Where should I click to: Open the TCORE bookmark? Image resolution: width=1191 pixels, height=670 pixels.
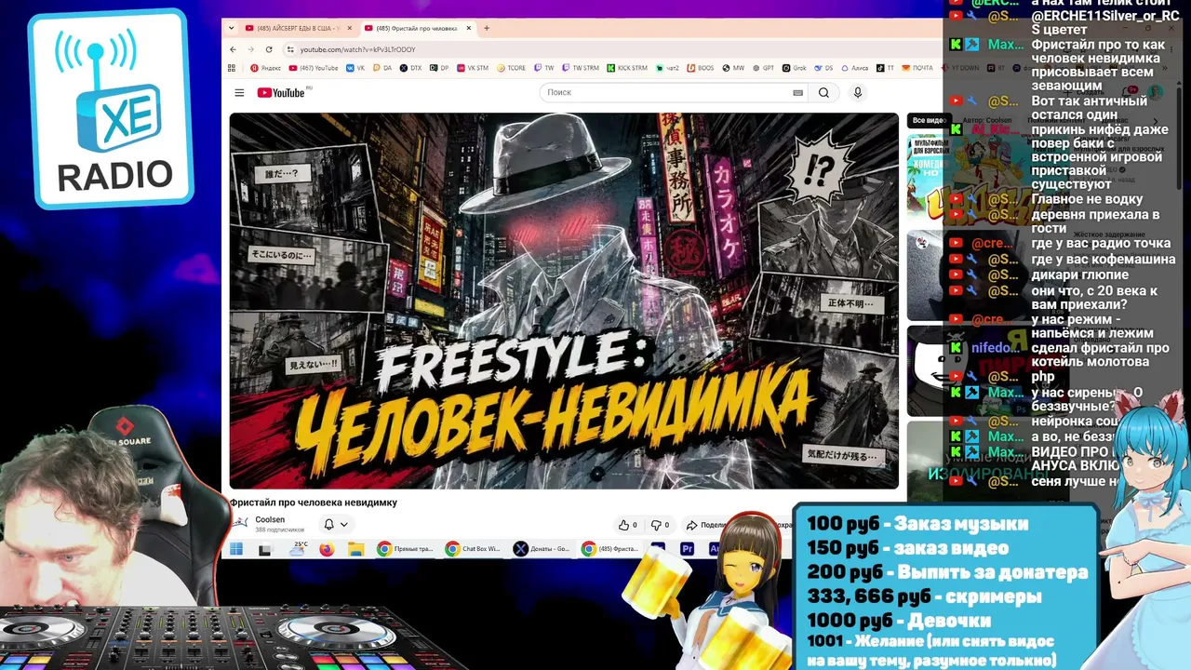511,68
